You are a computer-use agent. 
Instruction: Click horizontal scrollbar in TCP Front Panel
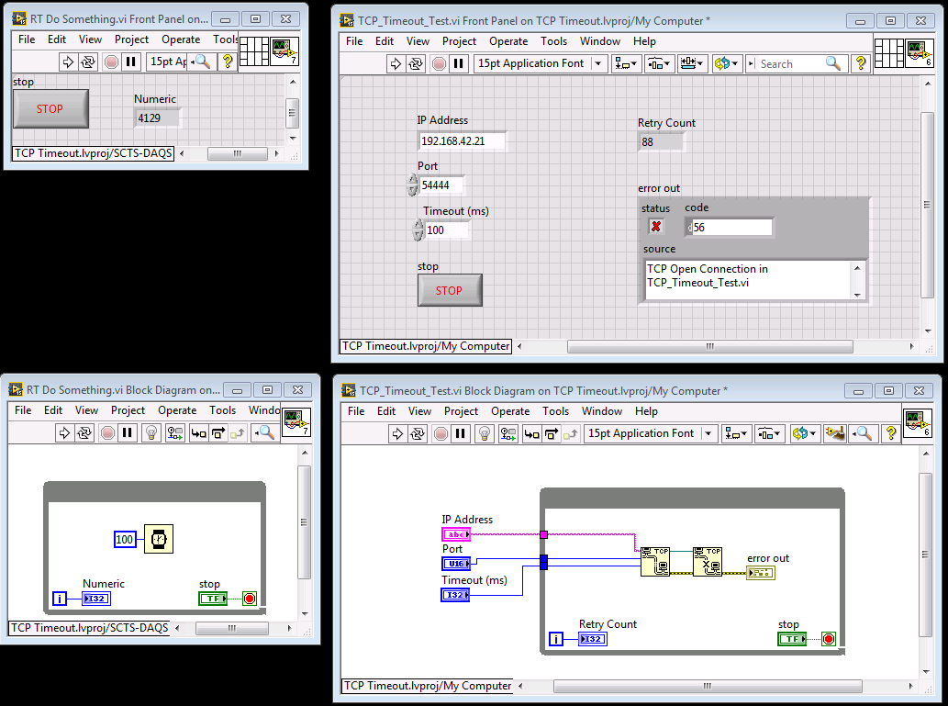pos(709,347)
